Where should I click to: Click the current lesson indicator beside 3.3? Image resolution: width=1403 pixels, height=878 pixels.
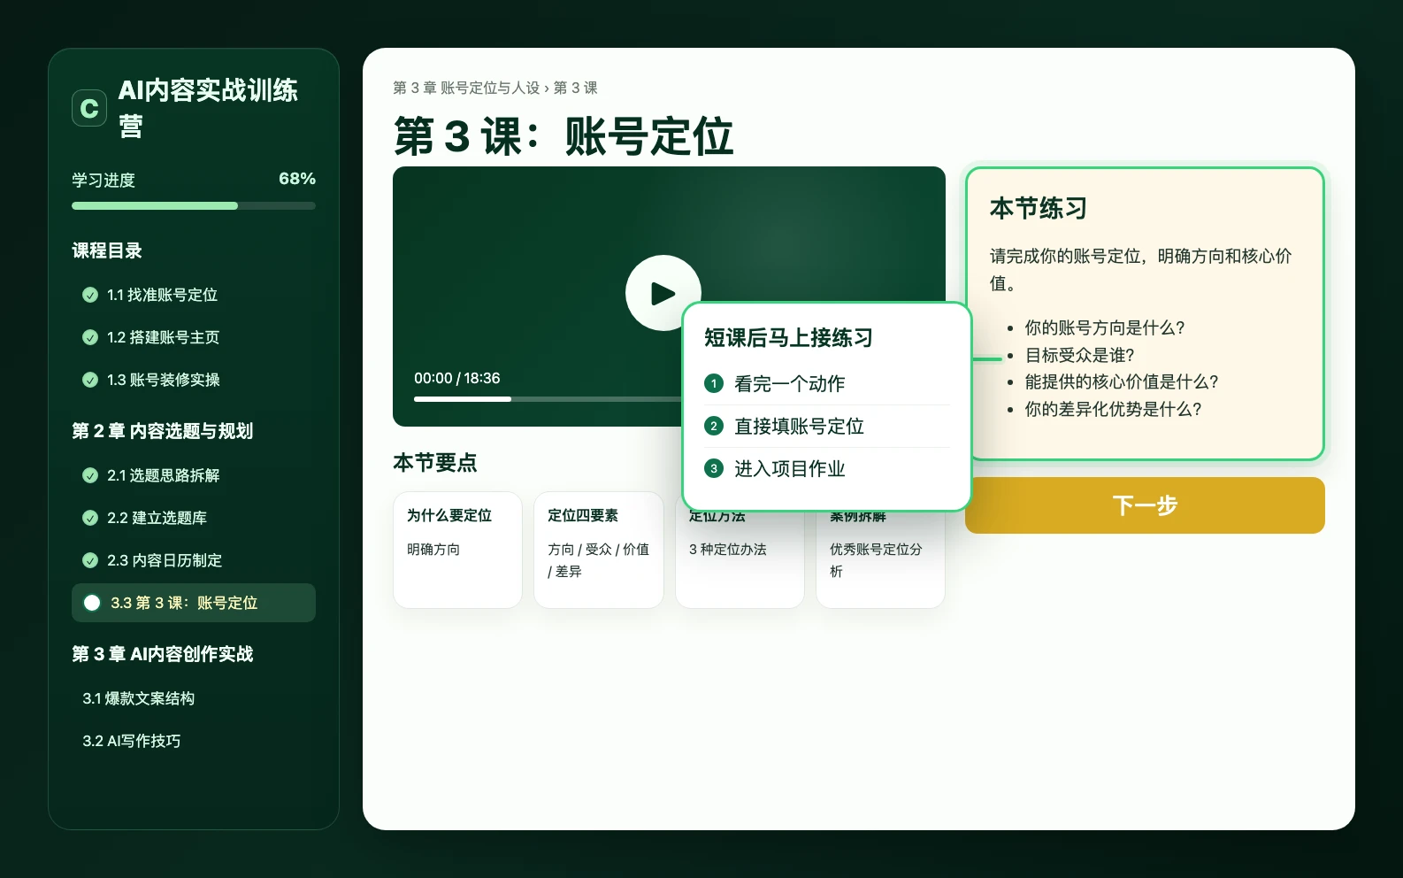(92, 603)
